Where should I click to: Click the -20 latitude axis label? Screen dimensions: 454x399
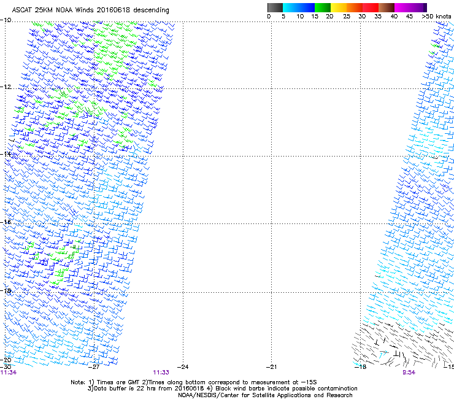(x=6, y=360)
